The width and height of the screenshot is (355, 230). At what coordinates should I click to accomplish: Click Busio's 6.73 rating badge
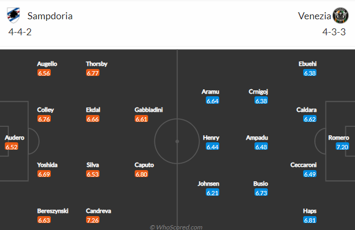coord(261,193)
